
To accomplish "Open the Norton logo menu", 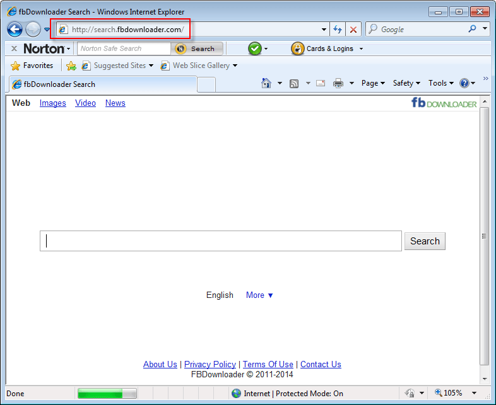I will click(47, 48).
